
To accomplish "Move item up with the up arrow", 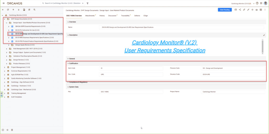I will (13, 10).
